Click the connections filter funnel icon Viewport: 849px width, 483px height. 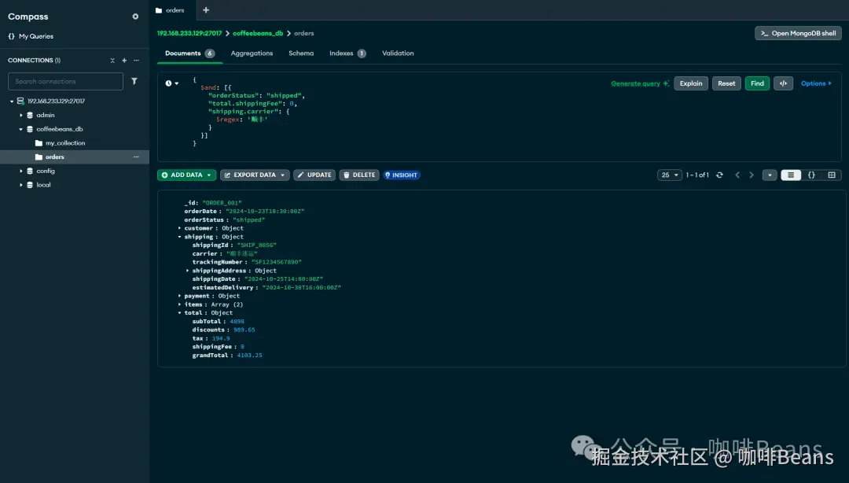(x=134, y=81)
